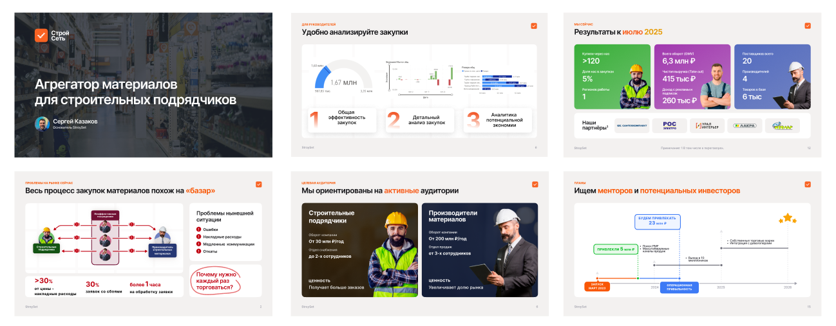Click the exclamation icon beside 'Медленные коммуникации'
Screen dimensions: 836x326
(x=198, y=244)
